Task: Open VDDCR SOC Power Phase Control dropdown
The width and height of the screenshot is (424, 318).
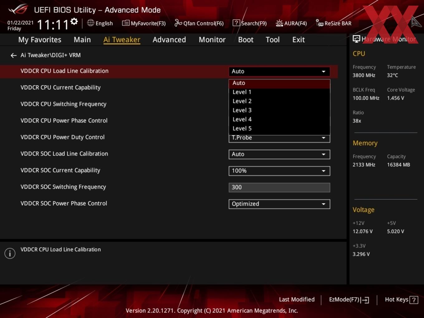Action: [279, 204]
